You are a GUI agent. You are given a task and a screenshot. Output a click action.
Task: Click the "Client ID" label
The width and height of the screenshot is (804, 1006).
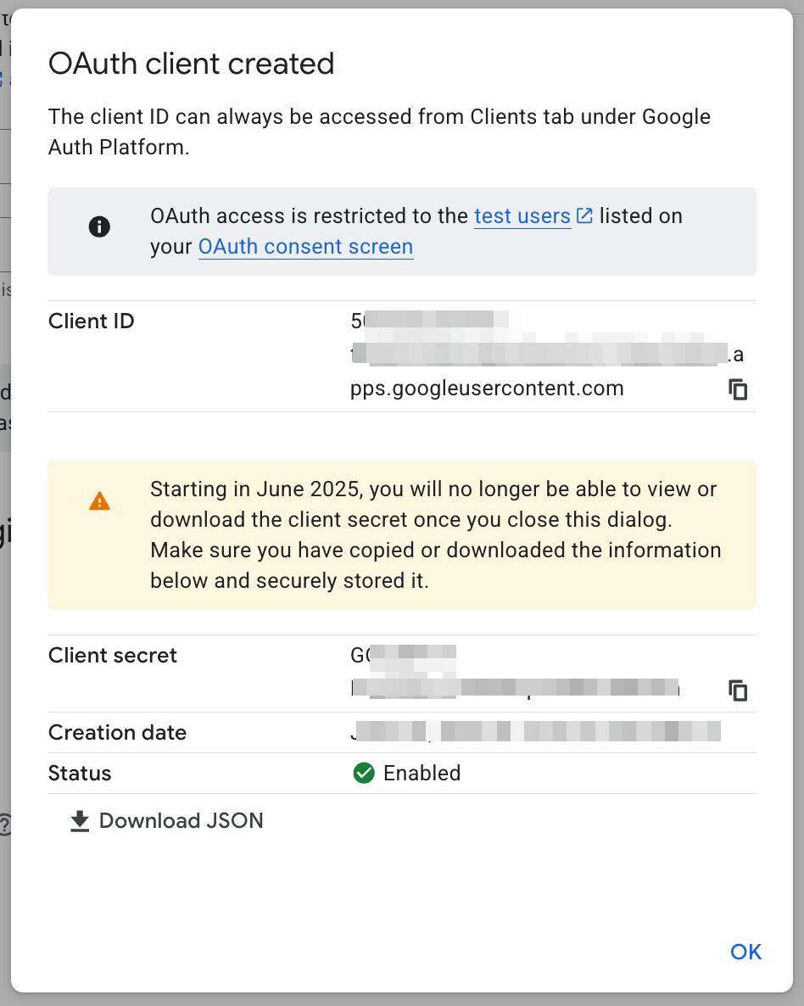[x=91, y=321]
